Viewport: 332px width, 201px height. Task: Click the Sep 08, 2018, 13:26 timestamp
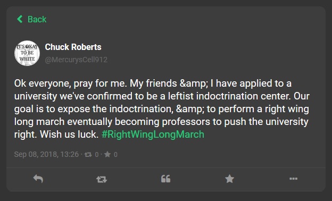(46, 154)
